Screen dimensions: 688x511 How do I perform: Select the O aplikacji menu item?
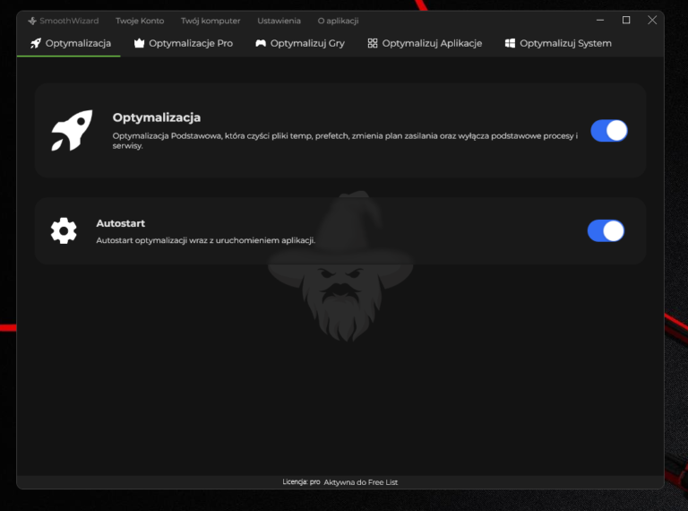click(338, 21)
